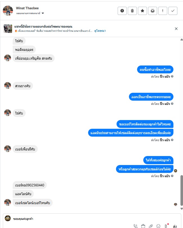Open shopping bag icon in composer
183x228 pixels.
pyautogui.click(x=143, y=226)
